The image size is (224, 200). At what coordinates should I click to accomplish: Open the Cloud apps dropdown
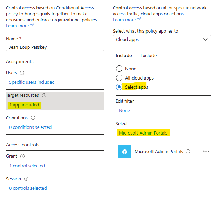tap(162, 39)
